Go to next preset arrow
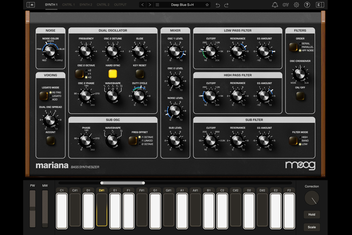 tap(150, 5)
